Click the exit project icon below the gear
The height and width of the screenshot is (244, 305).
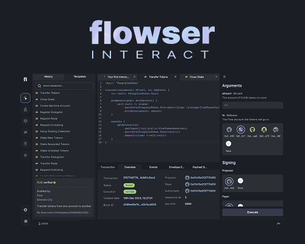tap(25, 221)
